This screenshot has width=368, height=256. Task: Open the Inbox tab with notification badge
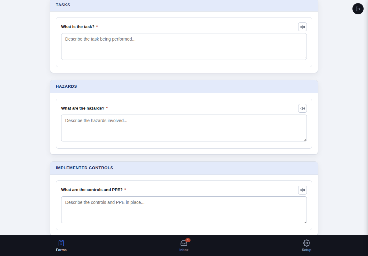pyautogui.click(x=184, y=245)
